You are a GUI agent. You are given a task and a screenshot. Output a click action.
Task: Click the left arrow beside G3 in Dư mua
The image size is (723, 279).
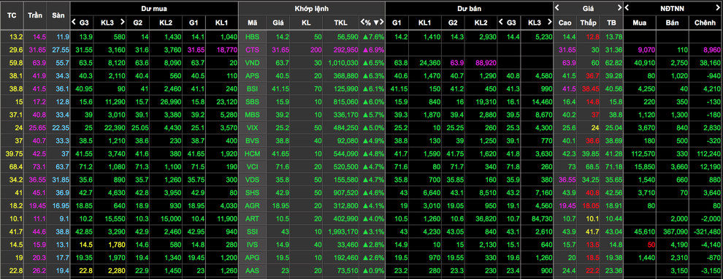coord(74,22)
